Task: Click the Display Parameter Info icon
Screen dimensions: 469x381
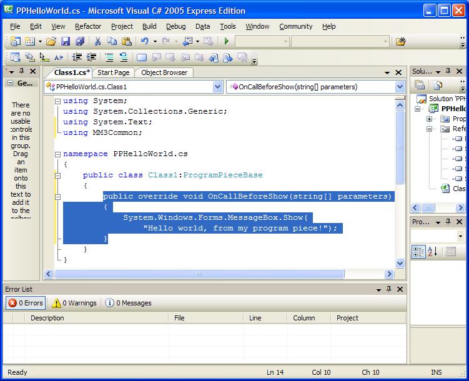Action: point(30,57)
